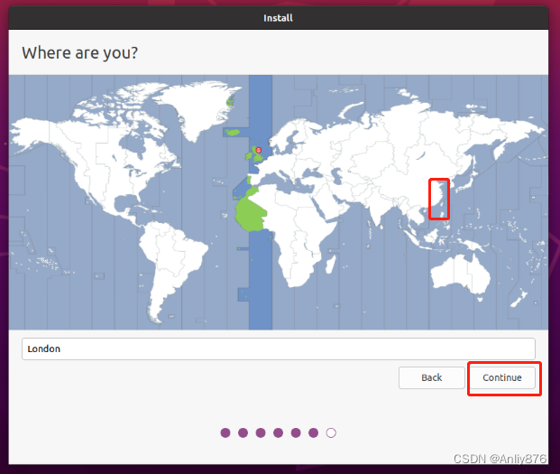Click the Install window title bar

pos(279,18)
